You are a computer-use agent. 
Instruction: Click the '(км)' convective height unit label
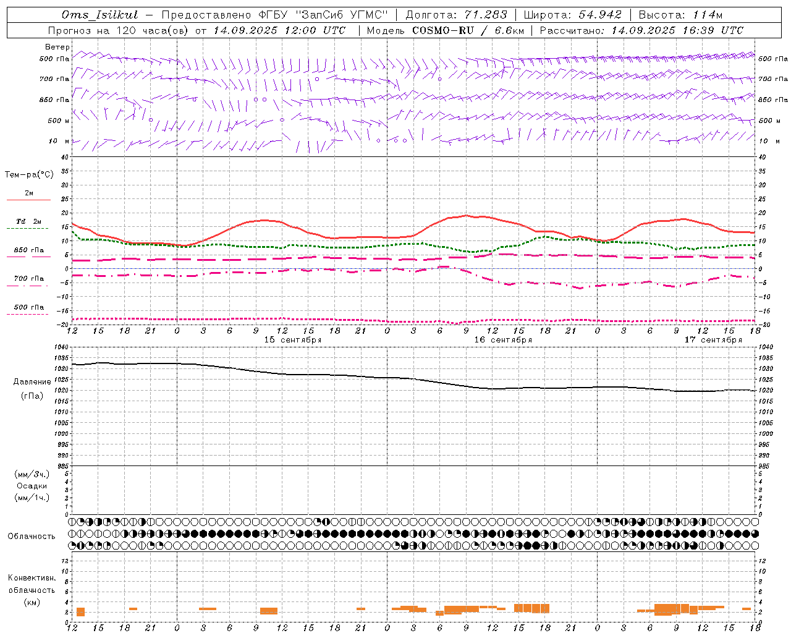(x=32, y=602)
